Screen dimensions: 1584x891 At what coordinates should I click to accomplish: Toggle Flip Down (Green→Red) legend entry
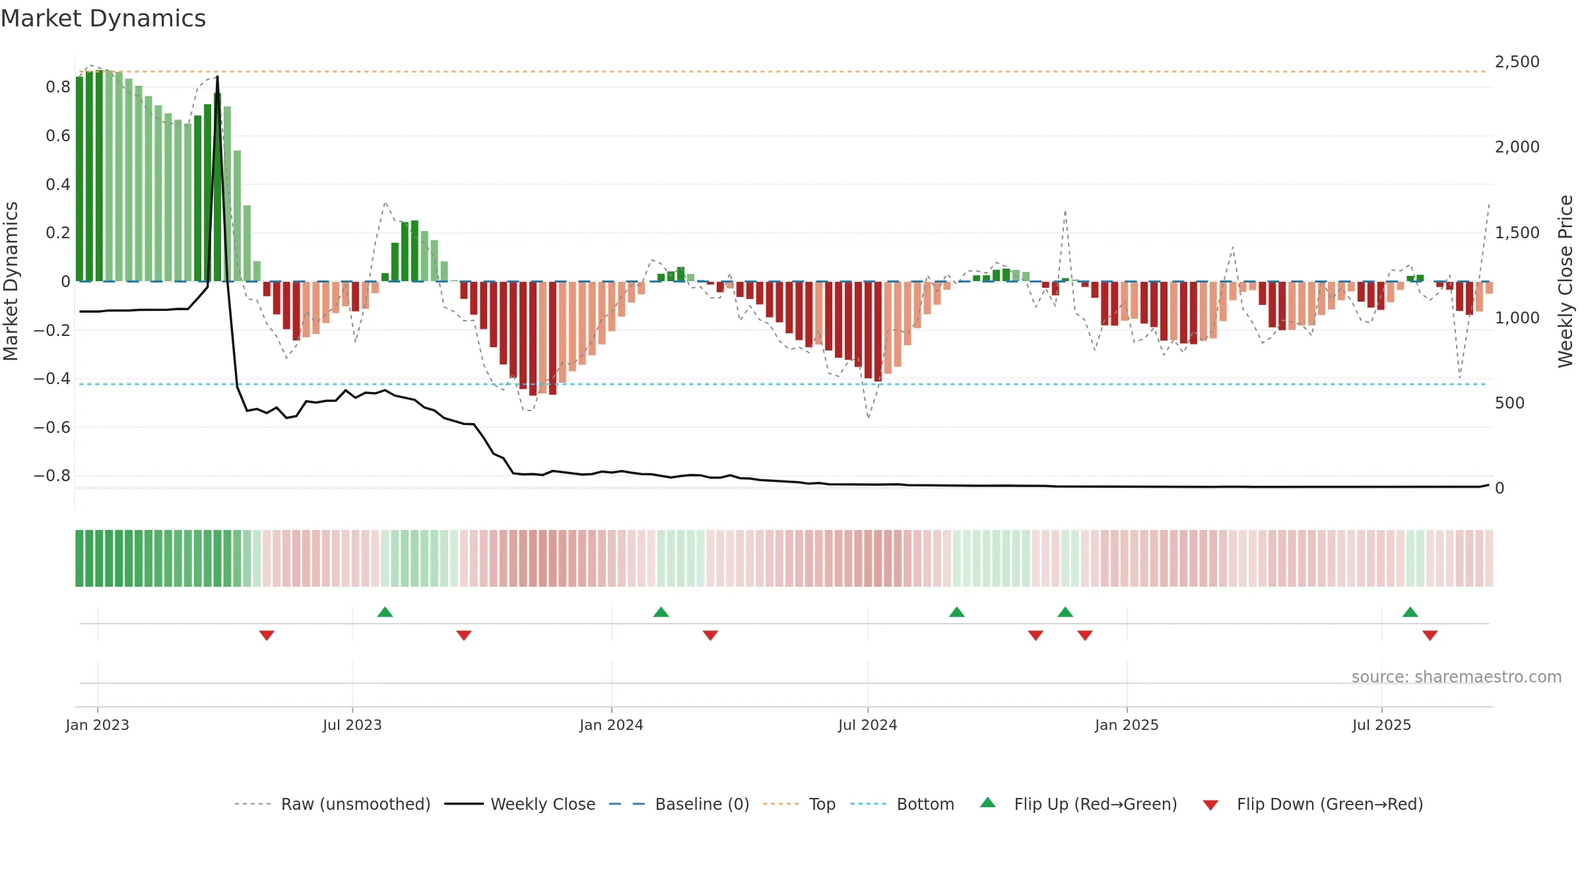1313,804
